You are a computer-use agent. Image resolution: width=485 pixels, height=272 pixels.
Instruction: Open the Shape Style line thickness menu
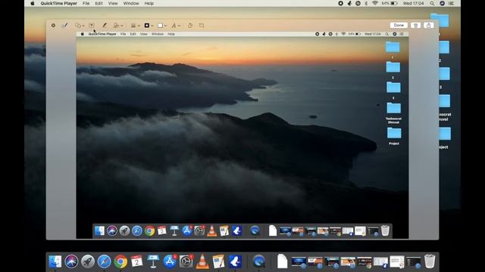[x=135, y=26]
